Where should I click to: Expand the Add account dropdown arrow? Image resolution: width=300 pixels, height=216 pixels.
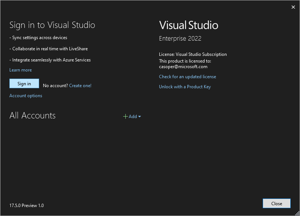point(140,117)
